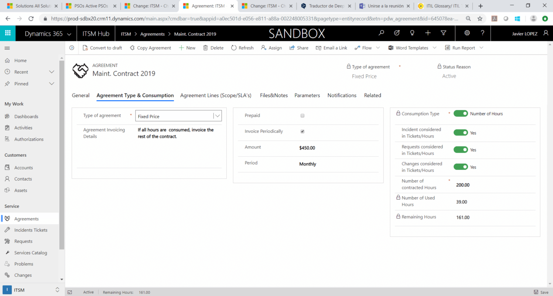Bookmark this page with the star icon
The width and height of the screenshot is (553, 296).
pyautogui.click(x=480, y=19)
